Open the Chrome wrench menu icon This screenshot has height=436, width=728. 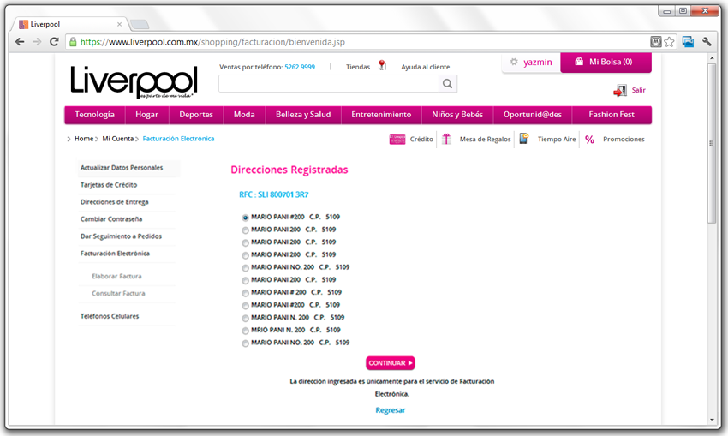[x=707, y=42]
